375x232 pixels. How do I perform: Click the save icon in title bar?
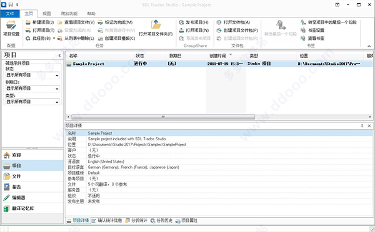point(11,4)
